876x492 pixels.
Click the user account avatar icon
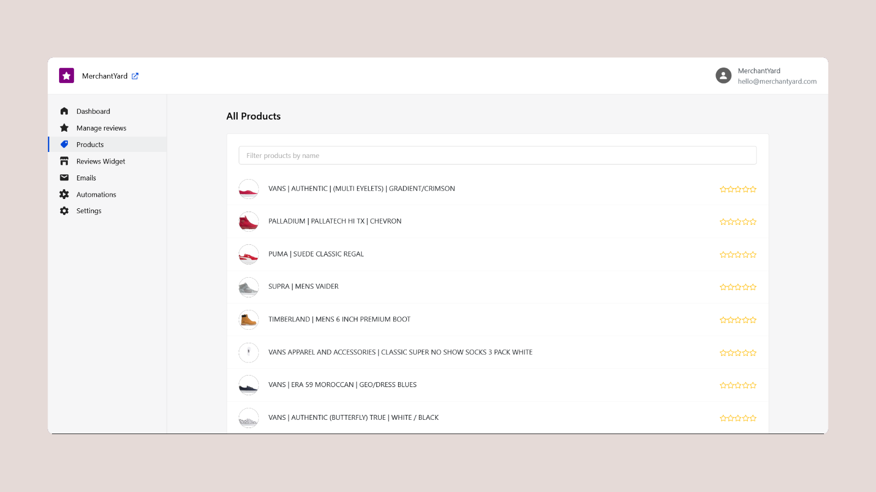point(723,76)
